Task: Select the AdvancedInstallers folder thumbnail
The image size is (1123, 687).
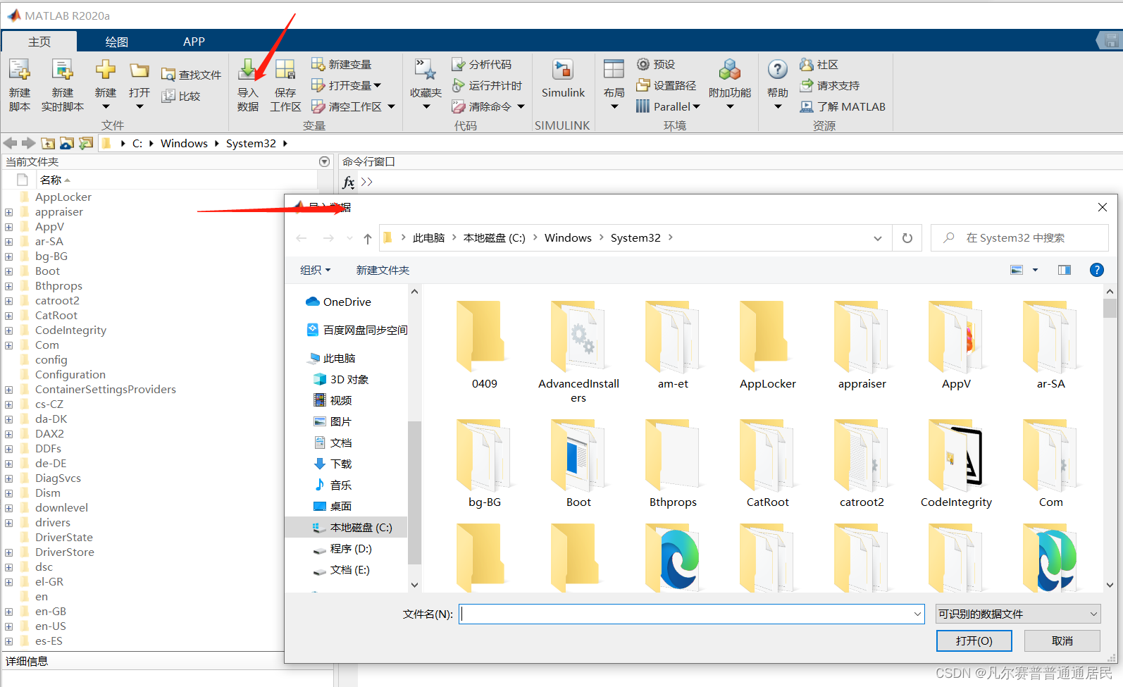Action: [x=579, y=352]
